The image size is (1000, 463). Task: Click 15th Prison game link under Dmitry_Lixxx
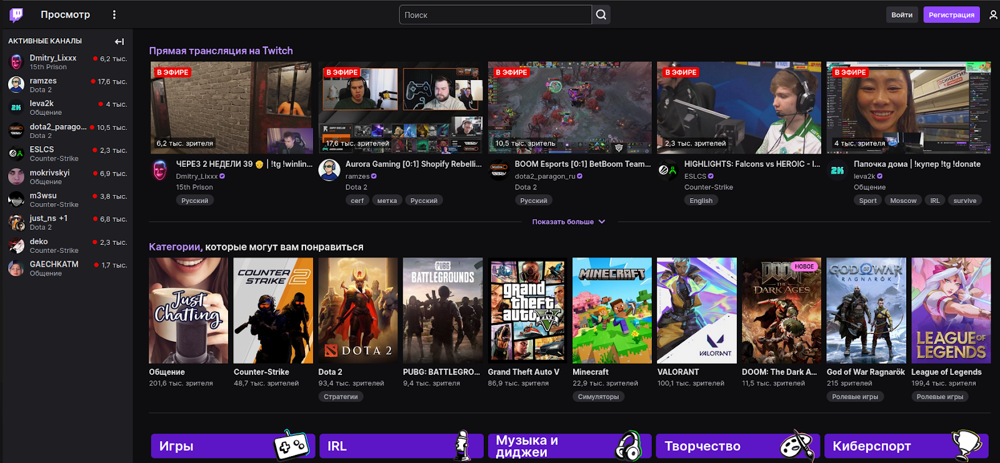(194, 187)
